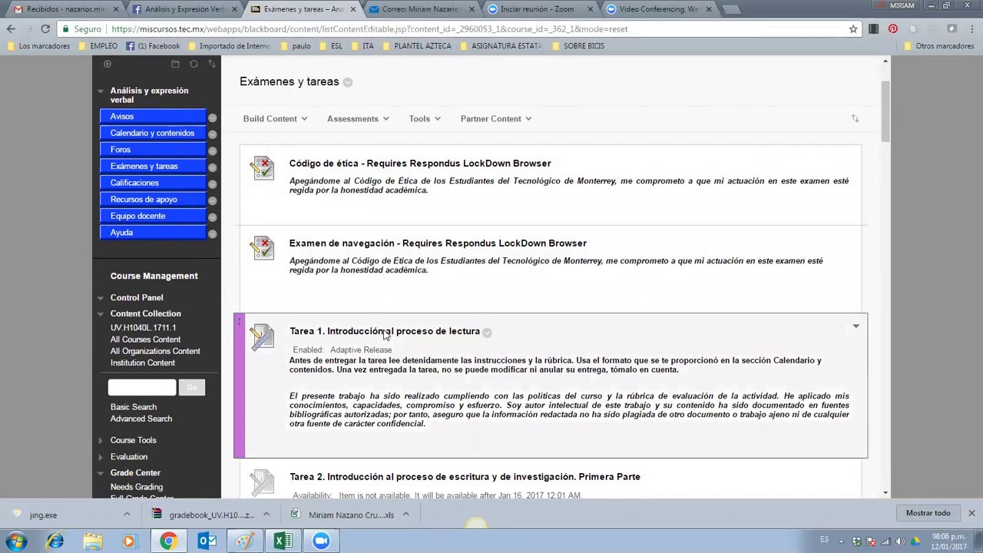Open Excel from the taskbar
This screenshot has width=983, height=553.
click(283, 541)
